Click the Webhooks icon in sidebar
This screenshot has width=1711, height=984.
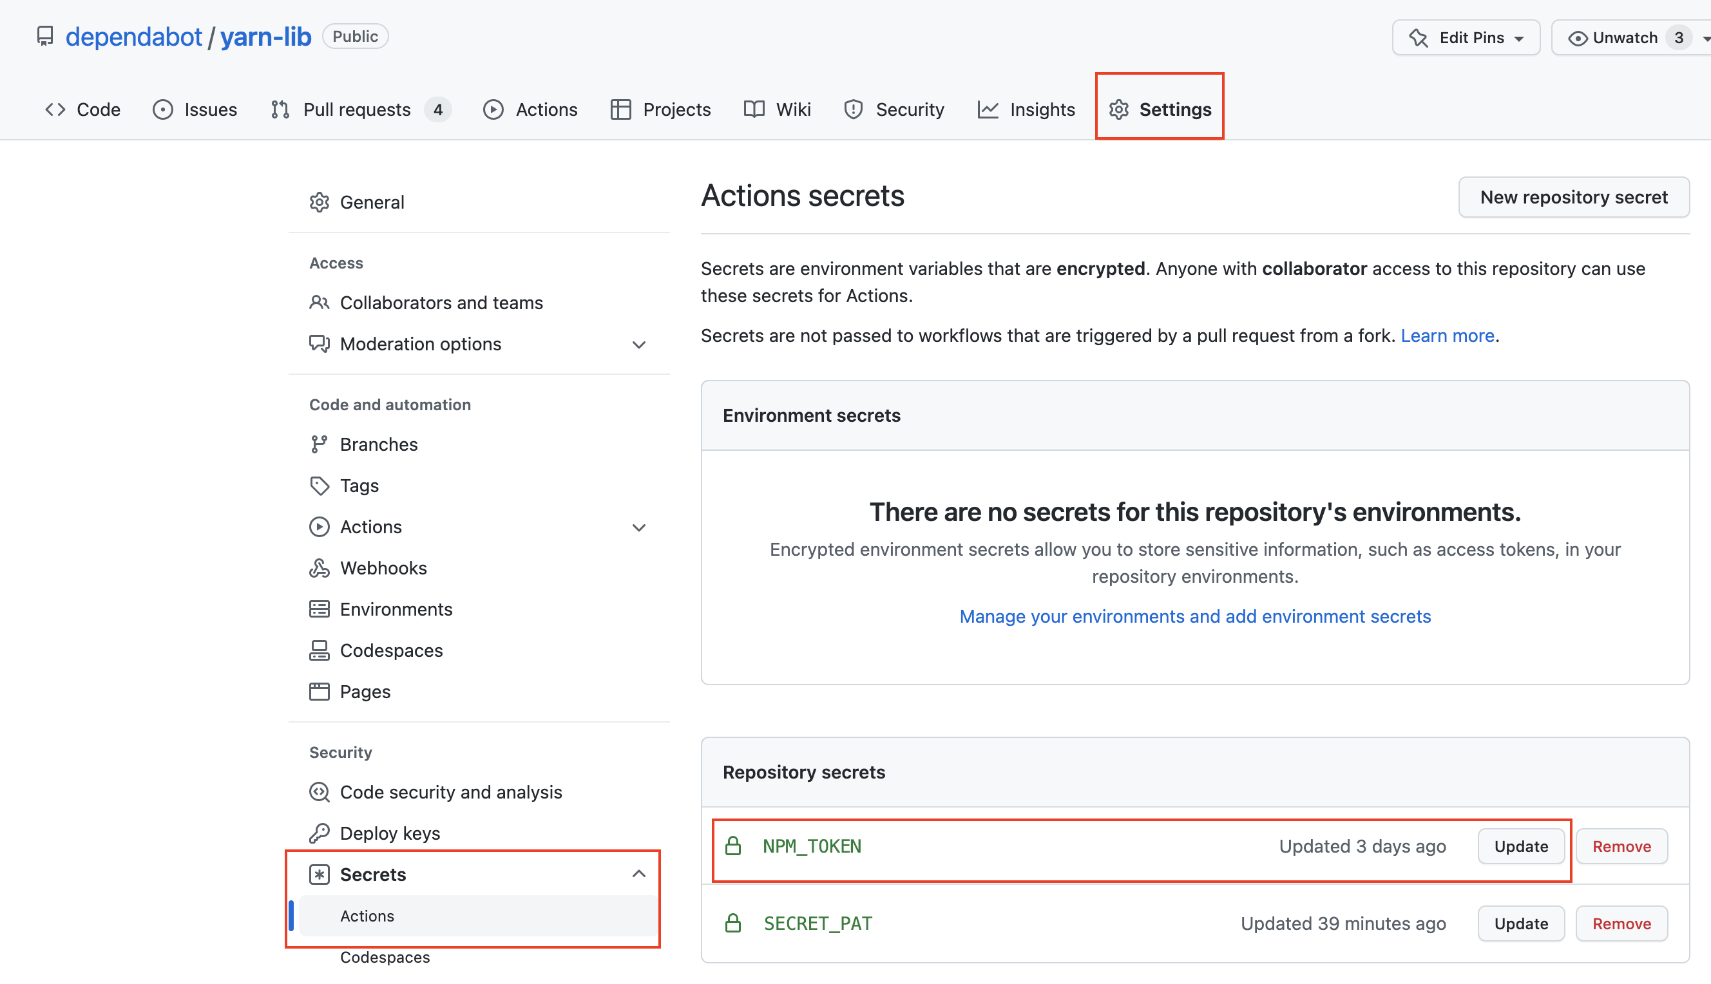tap(319, 569)
